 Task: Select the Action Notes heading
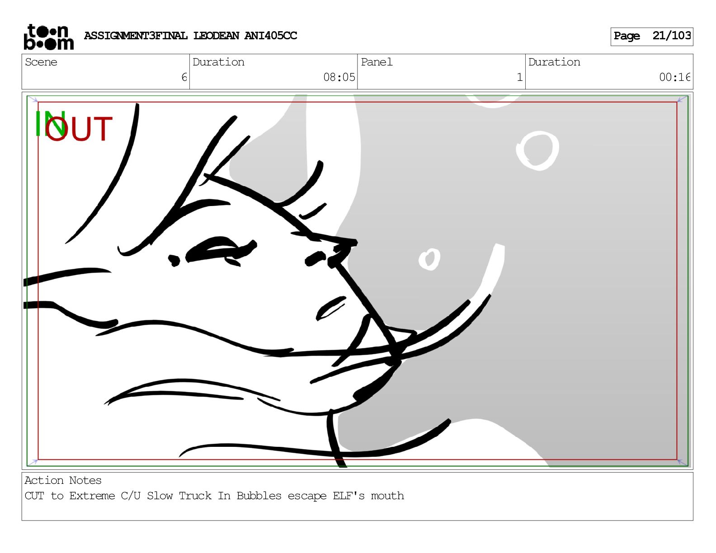coord(63,480)
